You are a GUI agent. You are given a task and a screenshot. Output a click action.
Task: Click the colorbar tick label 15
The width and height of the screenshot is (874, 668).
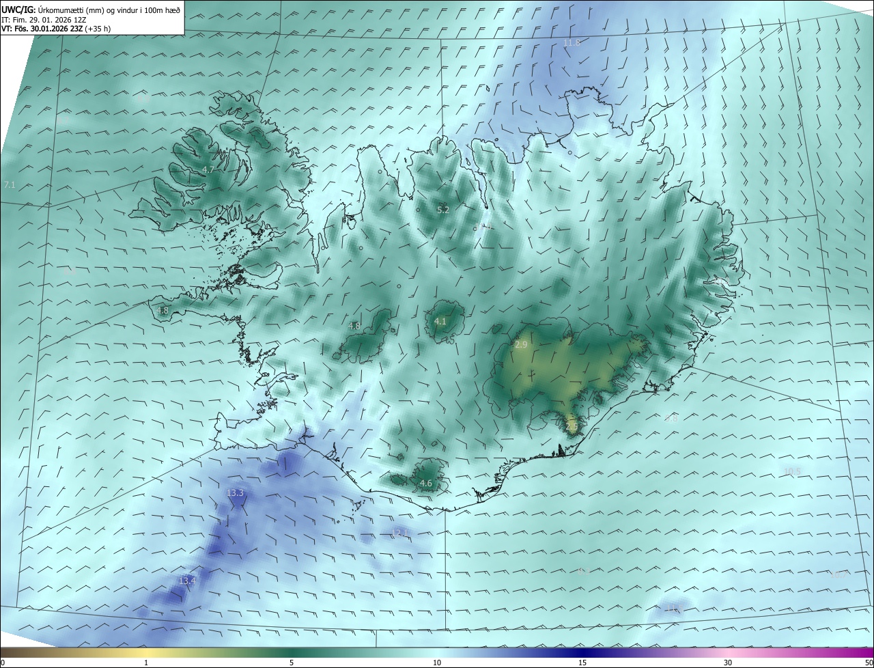582,663
